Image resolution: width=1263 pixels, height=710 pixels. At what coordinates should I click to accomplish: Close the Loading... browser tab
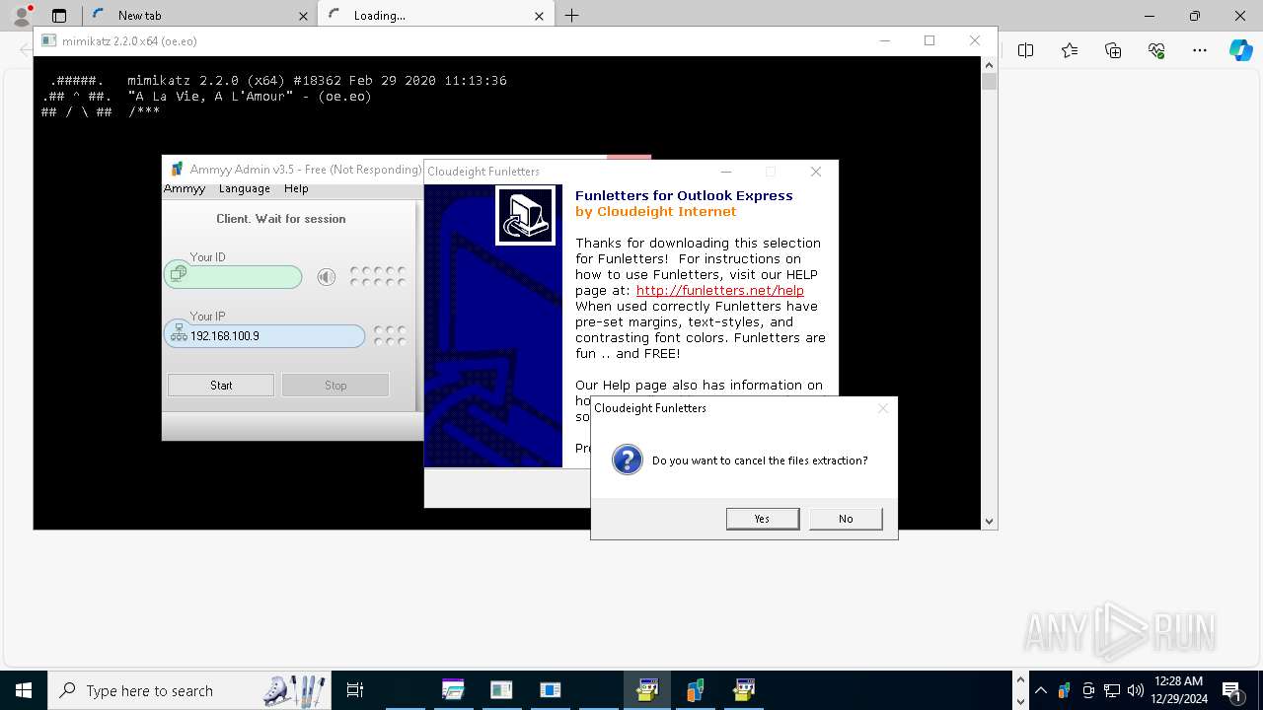[x=539, y=16]
